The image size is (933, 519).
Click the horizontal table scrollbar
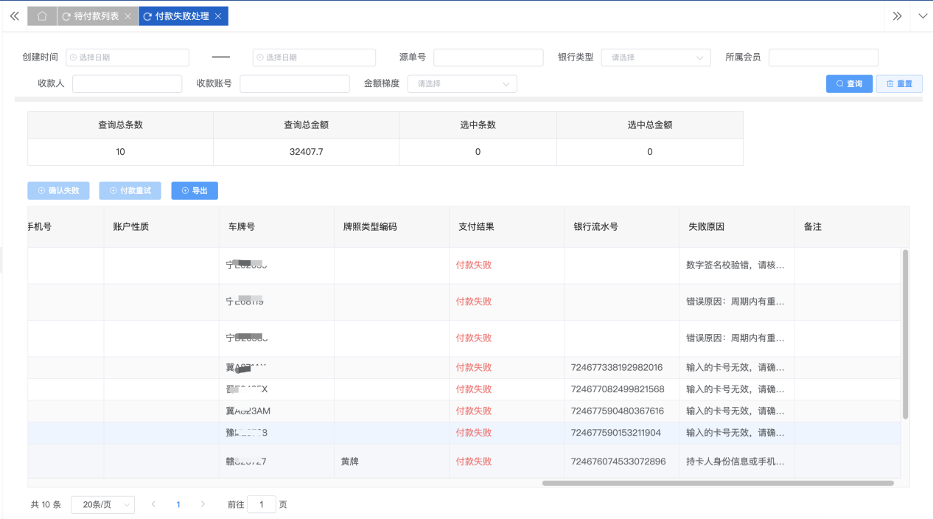[x=718, y=484]
